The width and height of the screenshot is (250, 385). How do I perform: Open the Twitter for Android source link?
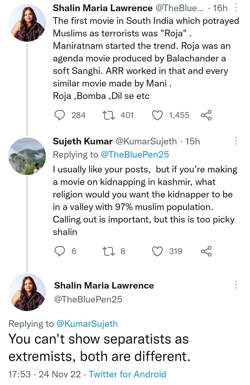click(128, 374)
